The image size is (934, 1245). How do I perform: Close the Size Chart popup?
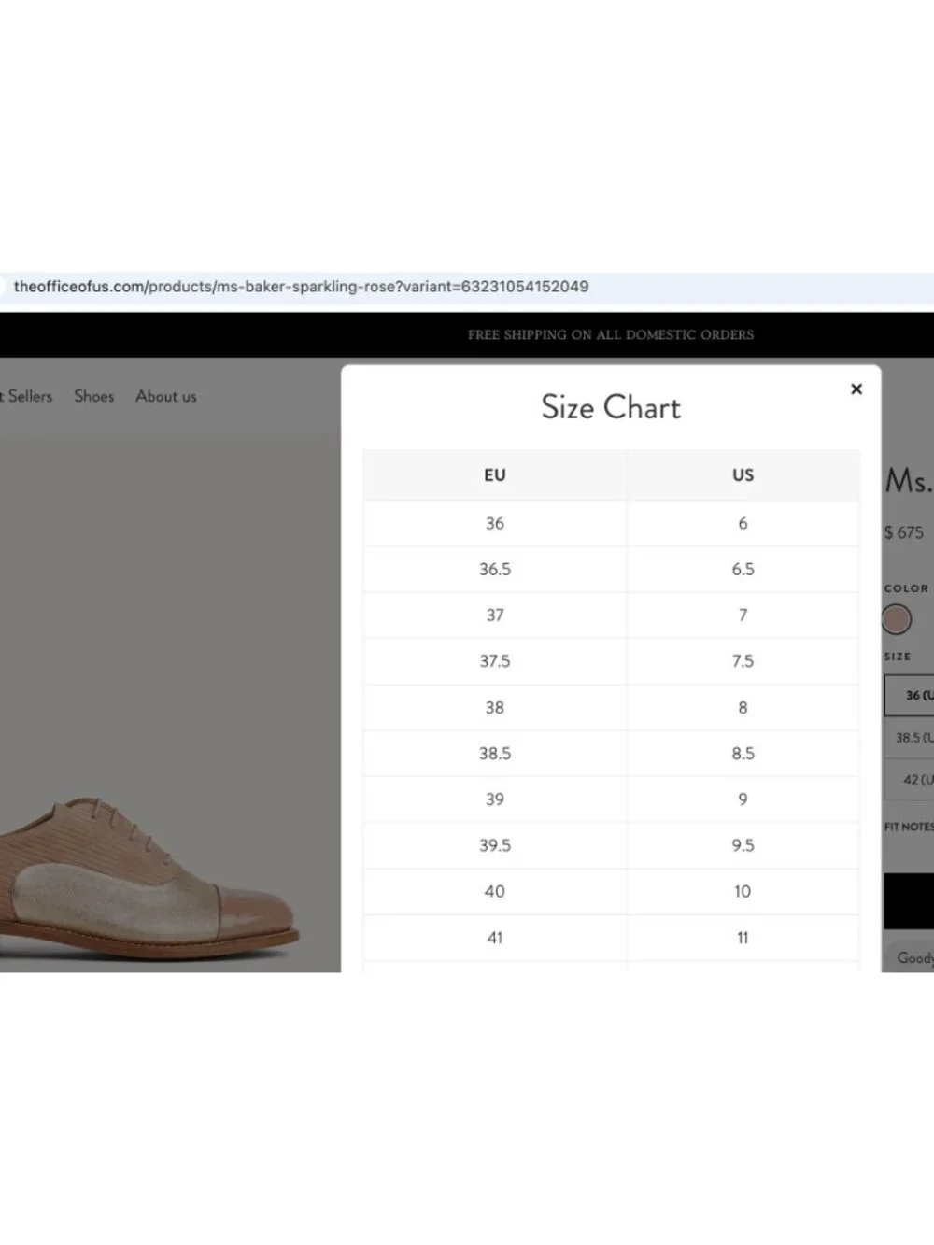(856, 389)
